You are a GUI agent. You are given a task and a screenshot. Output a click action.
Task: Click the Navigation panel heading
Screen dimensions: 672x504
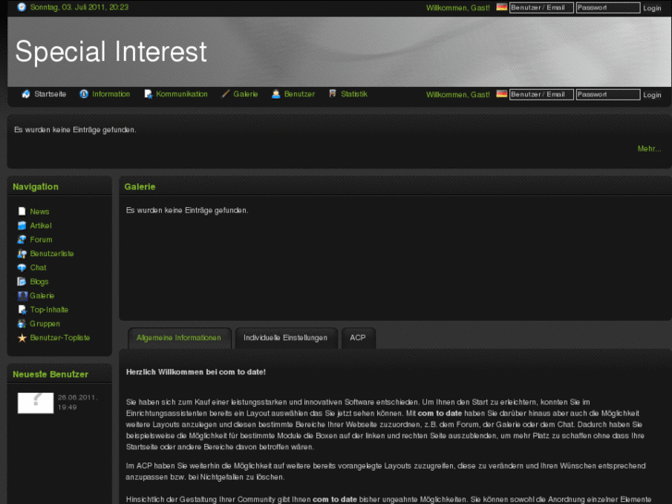[x=35, y=187]
